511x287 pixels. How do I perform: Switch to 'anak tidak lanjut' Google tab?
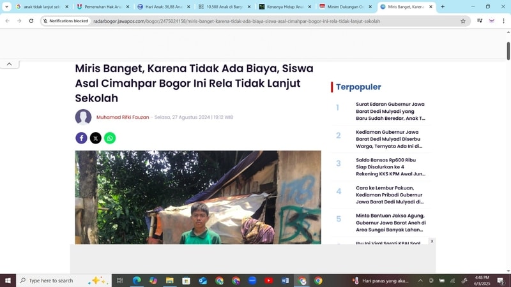(42, 6)
